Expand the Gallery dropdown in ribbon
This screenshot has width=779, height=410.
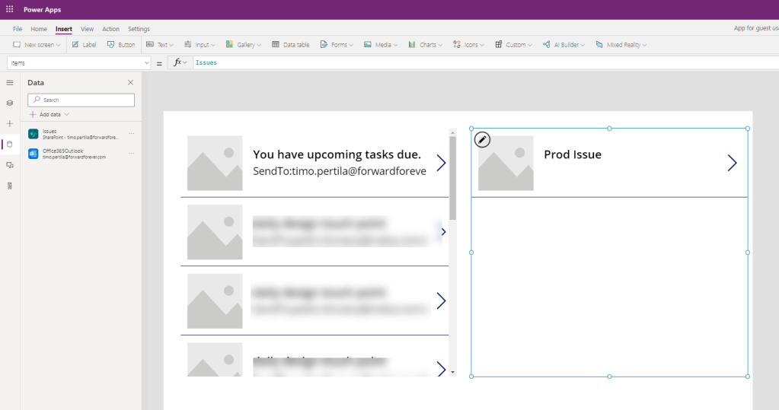(244, 45)
